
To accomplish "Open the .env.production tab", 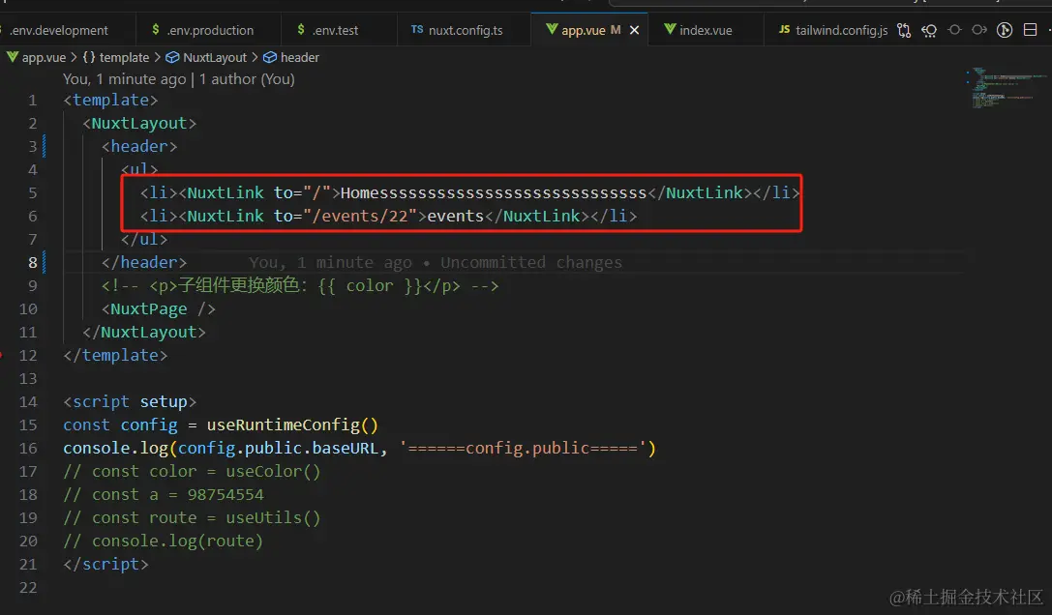I will (209, 30).
